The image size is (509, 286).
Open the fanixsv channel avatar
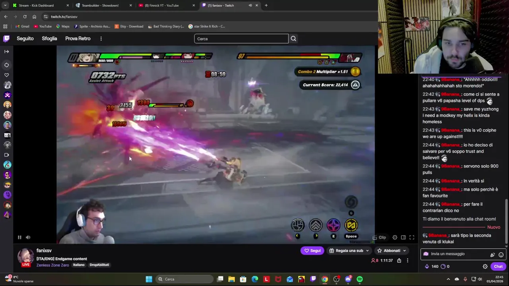pyautogui.click(x=25, y=257)
